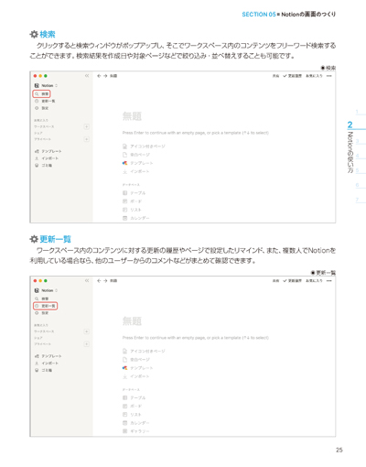Click sidebar インポート in 更新一覧 figure
This screenshot has width=366, height=467.
coord(47,364)
